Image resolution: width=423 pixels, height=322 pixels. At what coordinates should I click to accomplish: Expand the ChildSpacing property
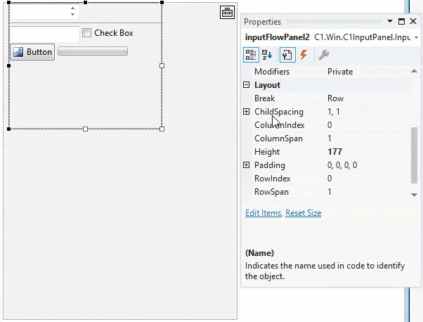[247, 112]
